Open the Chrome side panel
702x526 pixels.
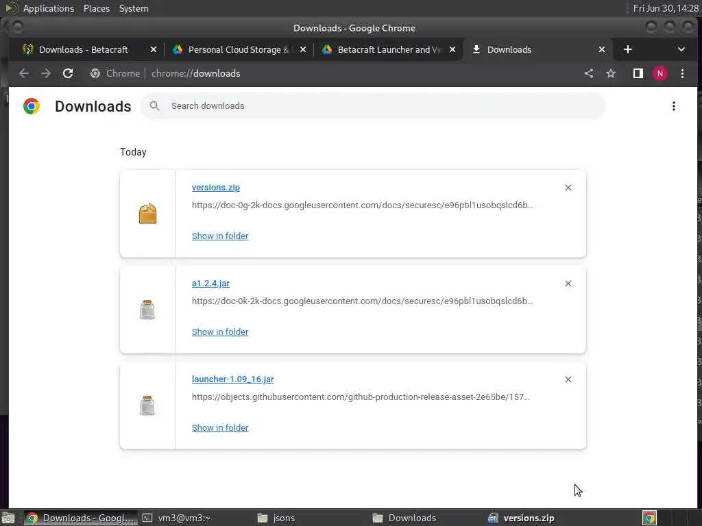[x=638, y=73]
